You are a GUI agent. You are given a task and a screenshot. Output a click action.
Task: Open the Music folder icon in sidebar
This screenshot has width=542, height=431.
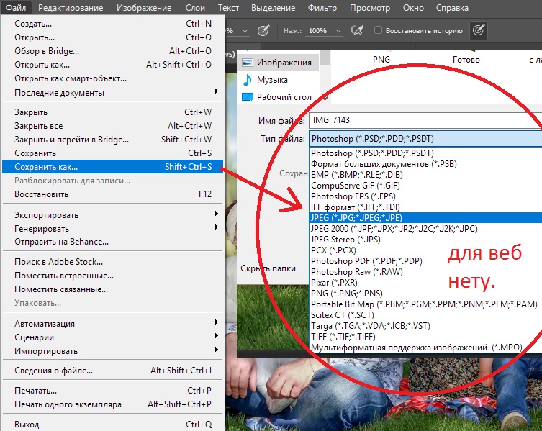[x=248, y=80]
